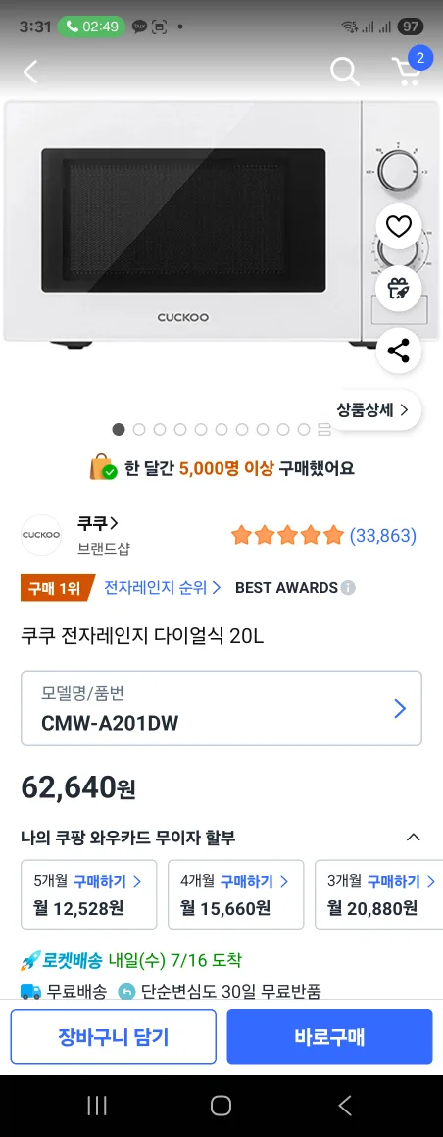Select the second image pagination dot
This screenshot has width=443, height=1137.
click(x=139, y=430)
